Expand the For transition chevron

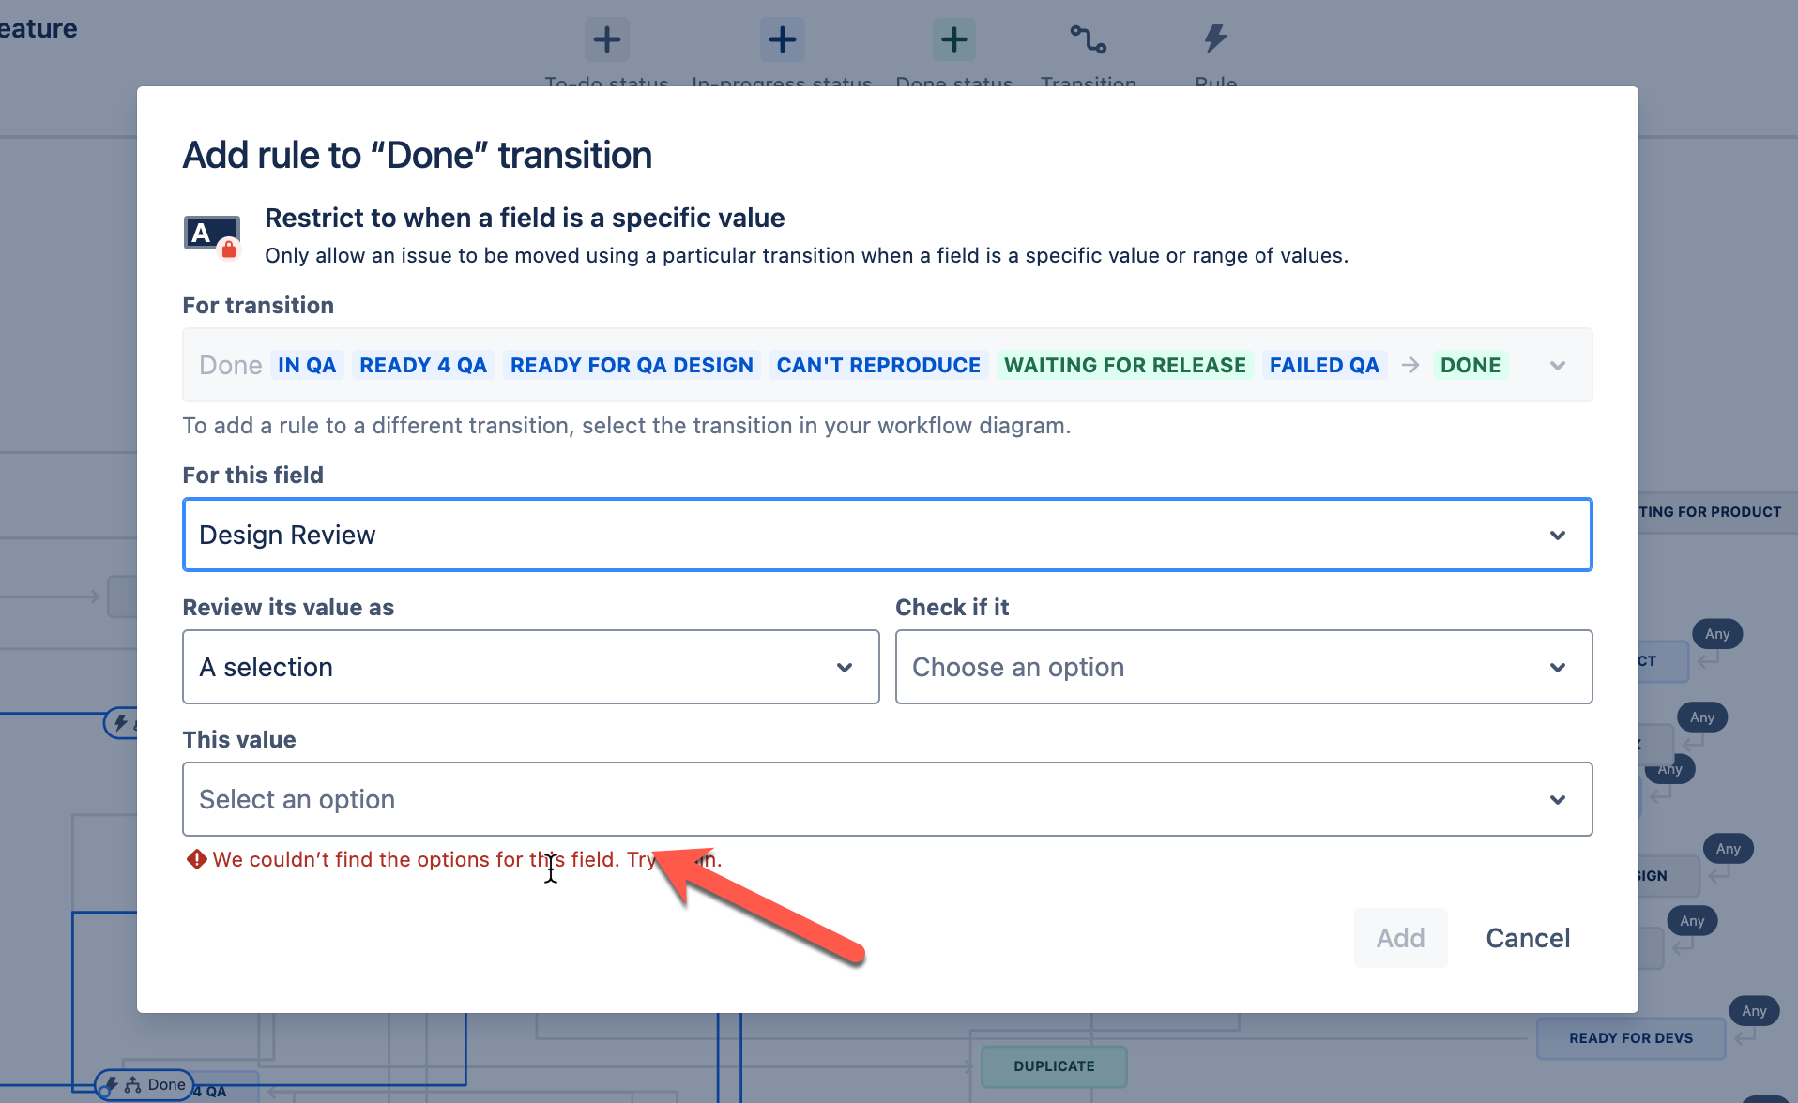1557,365
